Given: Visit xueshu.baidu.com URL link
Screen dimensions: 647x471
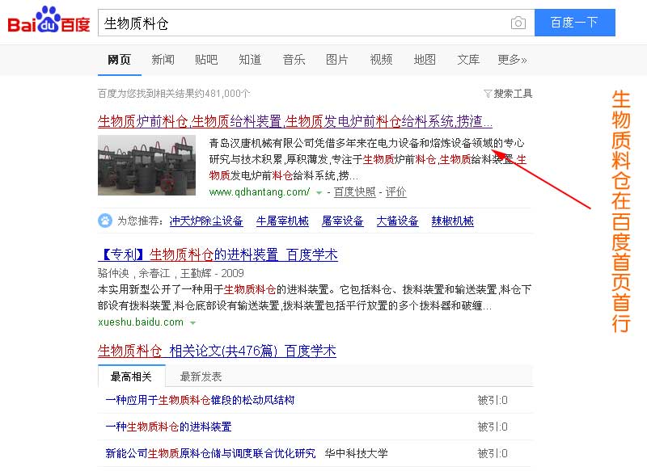Looking at the screenshot, I should (141, 322).
